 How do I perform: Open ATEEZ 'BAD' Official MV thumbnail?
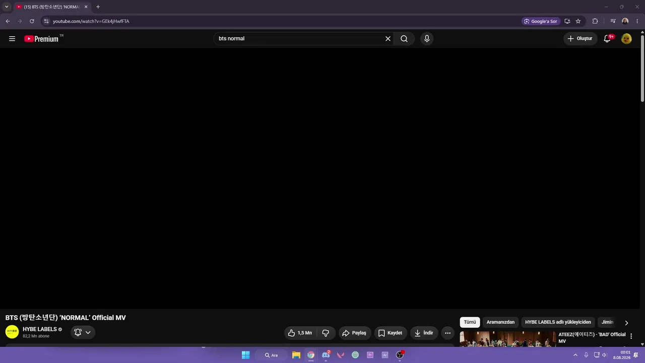click(507, 338)
